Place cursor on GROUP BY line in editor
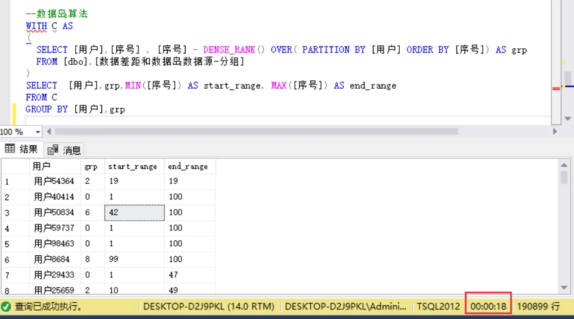The height and width of the screenshot is (319, 574). (75, 109)
